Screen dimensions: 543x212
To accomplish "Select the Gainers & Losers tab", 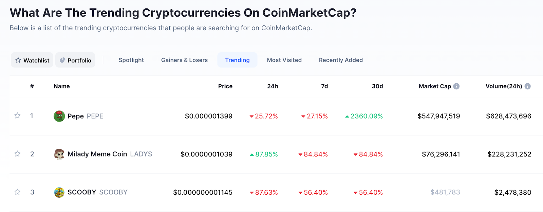I will (x=184, y=60).
